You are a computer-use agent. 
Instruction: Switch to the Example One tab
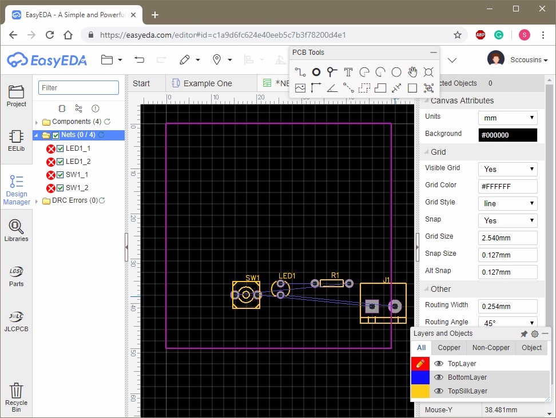pos(207,83)
